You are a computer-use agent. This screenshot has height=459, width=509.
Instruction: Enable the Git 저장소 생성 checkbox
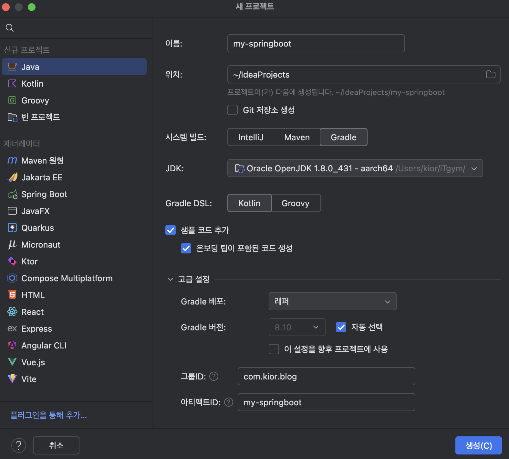[x=233, y=110]
